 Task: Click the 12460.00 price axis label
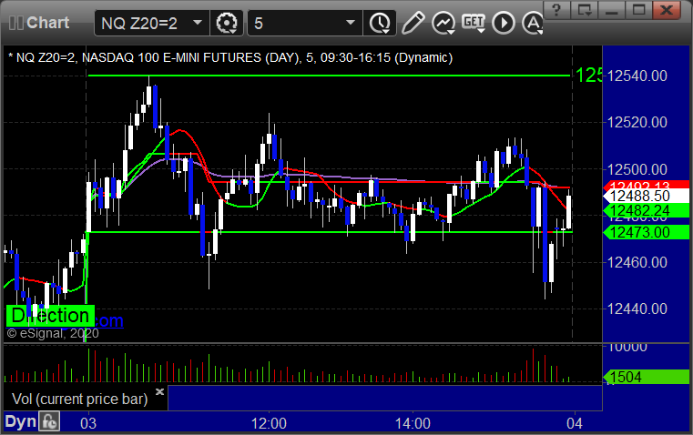pos(637,262)
